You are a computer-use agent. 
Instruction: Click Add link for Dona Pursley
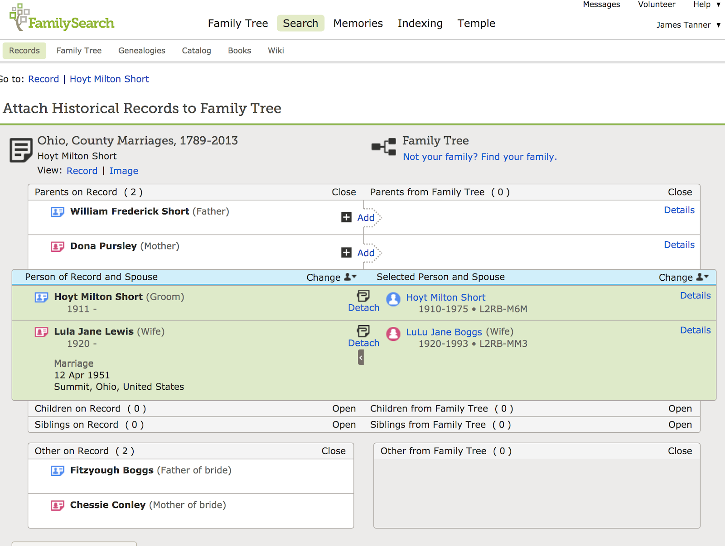click(x=366, y=253)
